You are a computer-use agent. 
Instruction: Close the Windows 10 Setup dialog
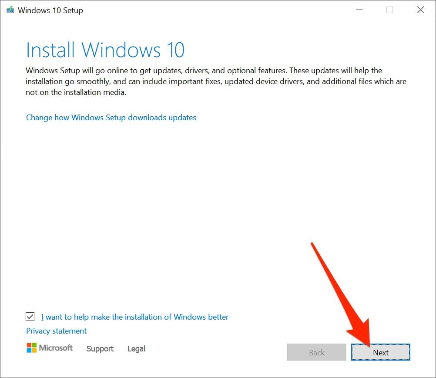coord(420,10)
